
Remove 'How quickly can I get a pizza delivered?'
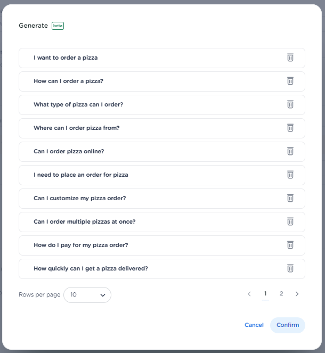[x=290, y=268]
